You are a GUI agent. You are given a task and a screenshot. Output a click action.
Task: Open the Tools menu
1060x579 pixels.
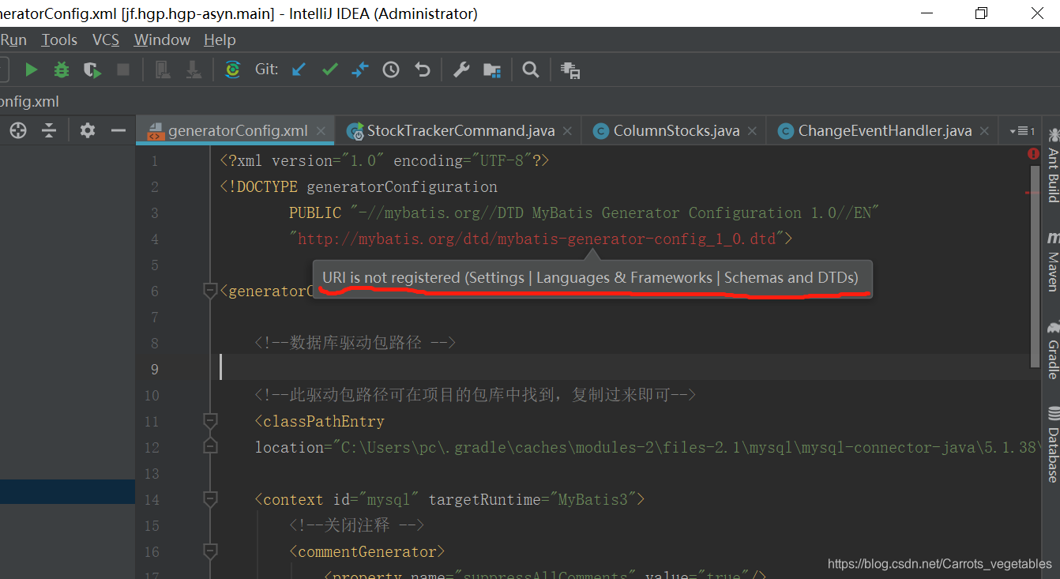[x=59, y=39]
